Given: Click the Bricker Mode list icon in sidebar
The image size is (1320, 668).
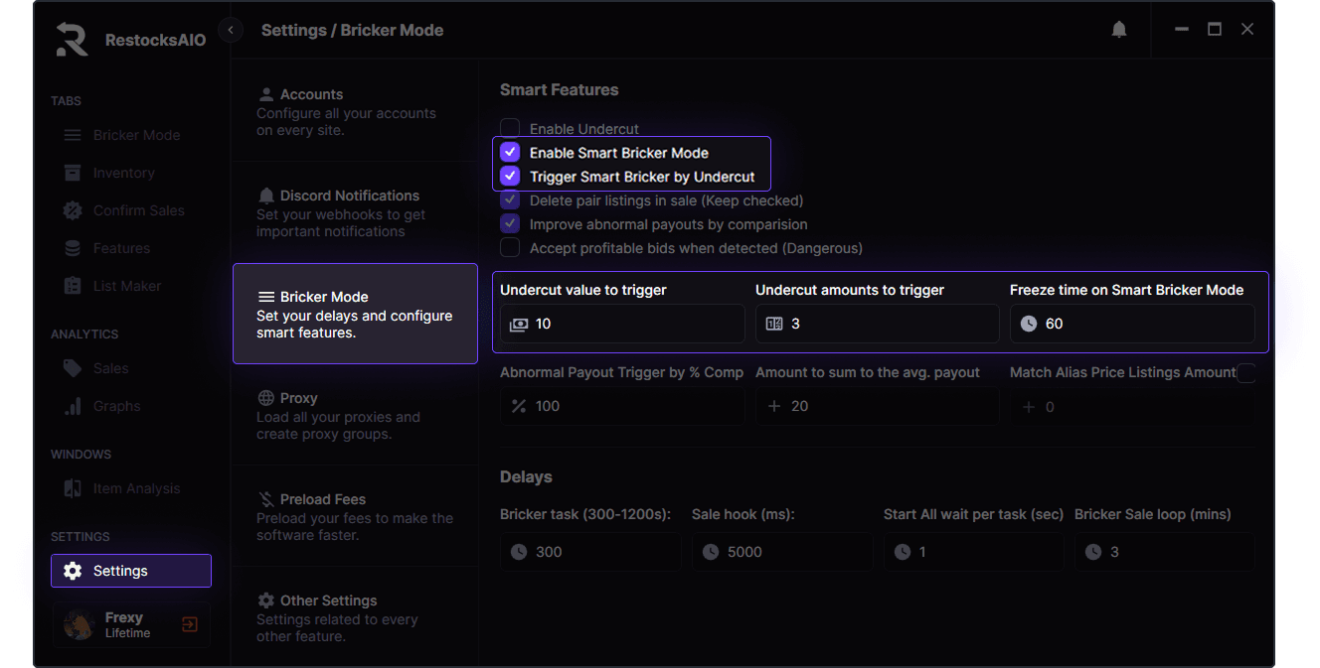Looking at the screenshot, I should click(73, 135).
